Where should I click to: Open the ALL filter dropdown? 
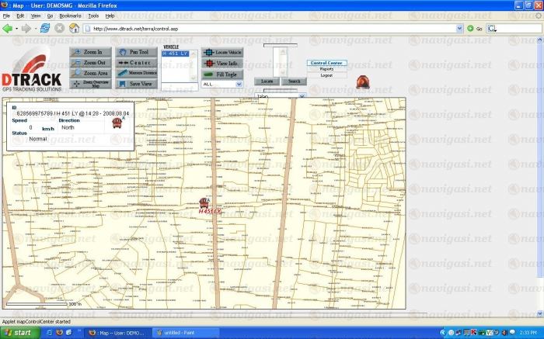pos(239,83)
